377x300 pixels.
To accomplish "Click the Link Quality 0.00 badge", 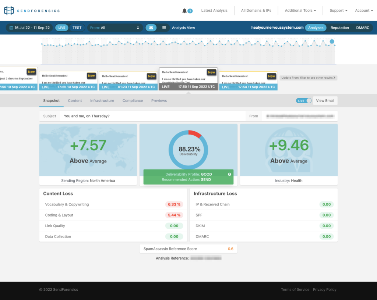I will [174, 226].
